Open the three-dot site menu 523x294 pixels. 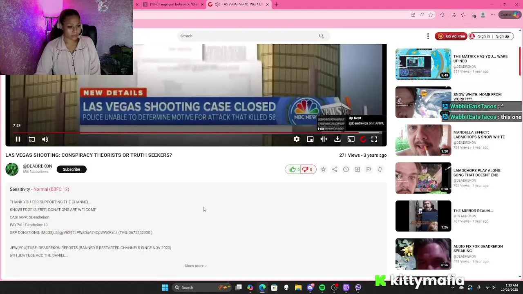pyautogui.click(x=428, y=36)
